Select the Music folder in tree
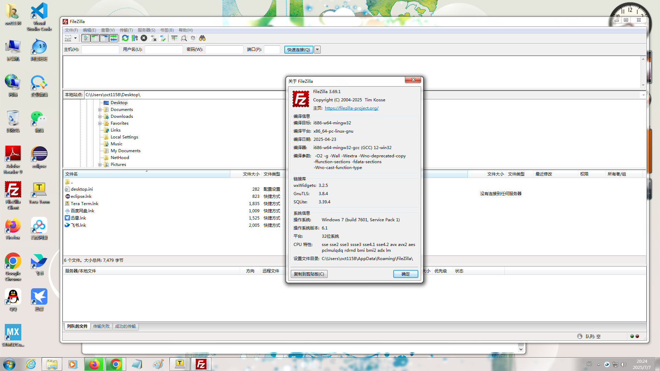The height and width of the screenshot is (371, 660). (116, 144)
